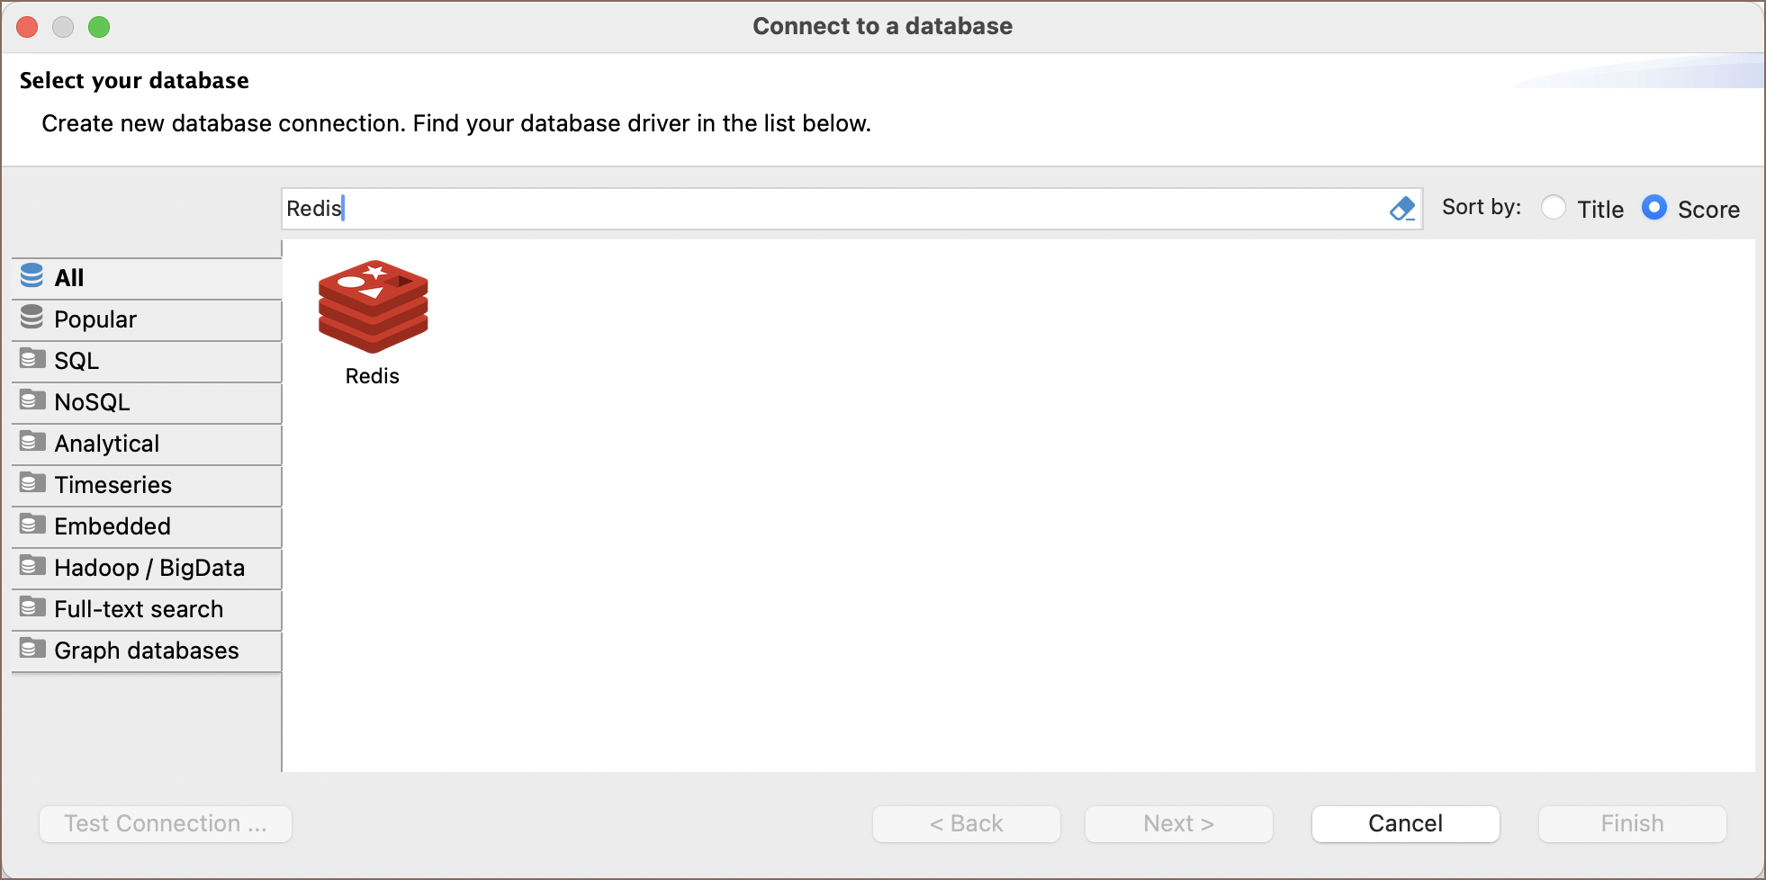
Task: Switch to Hadoop / BigData category
Action: (149, 568)
